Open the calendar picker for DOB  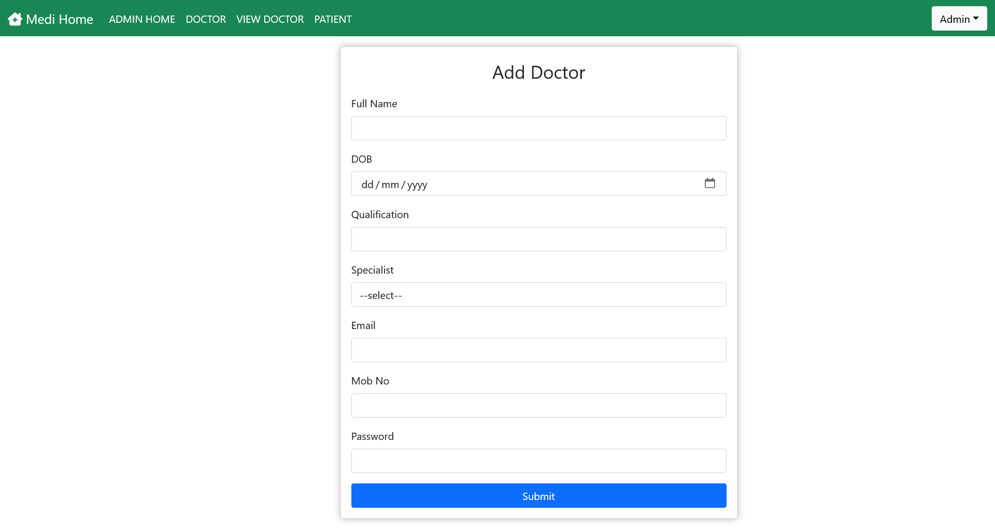(710, 183)
